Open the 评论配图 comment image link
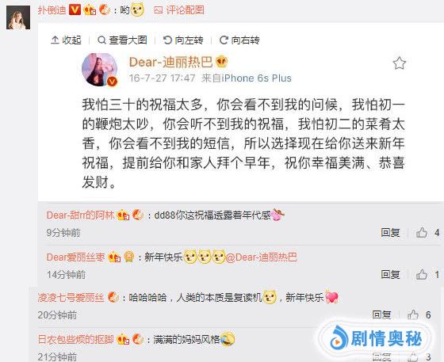This screenshot has width=444, height=362. [179, 10]
